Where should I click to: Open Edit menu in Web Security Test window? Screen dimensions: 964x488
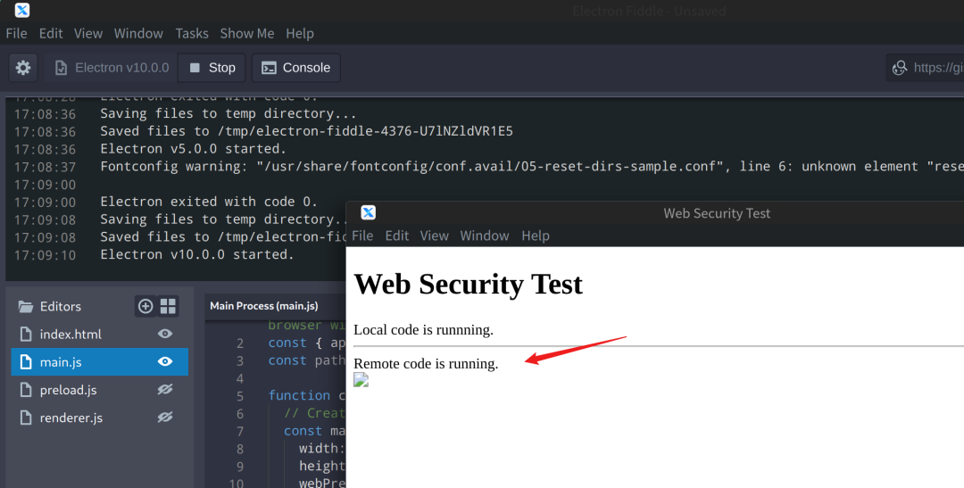396,236
